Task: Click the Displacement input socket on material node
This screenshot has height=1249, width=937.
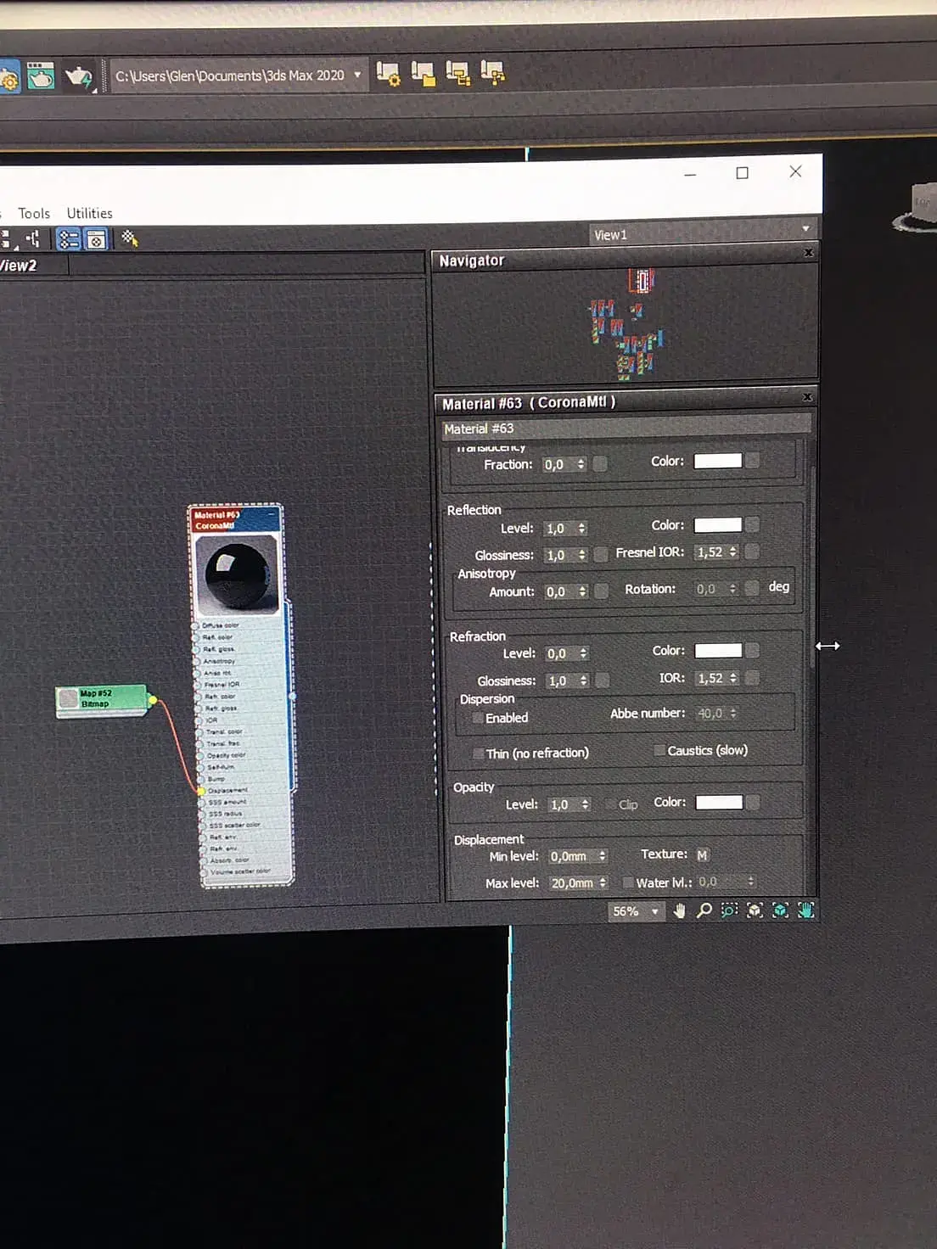Action: [201, 790]
